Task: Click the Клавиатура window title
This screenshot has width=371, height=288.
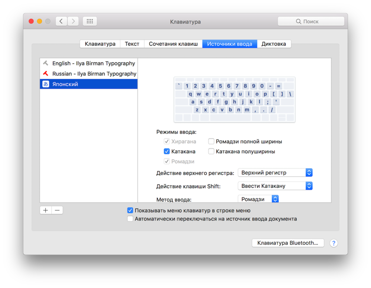Action: (185, 22)
